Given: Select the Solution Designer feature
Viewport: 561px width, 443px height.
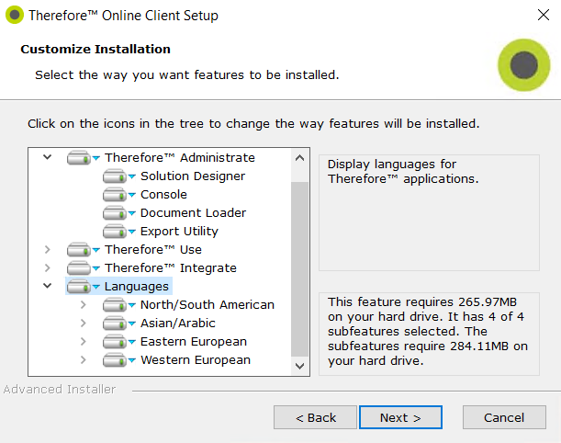Looking at the screenshot, I should point(193,176).
